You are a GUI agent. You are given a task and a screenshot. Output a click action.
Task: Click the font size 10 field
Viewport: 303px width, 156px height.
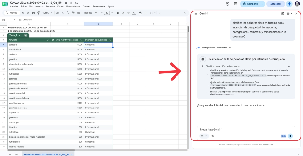[x=107, y=13]
